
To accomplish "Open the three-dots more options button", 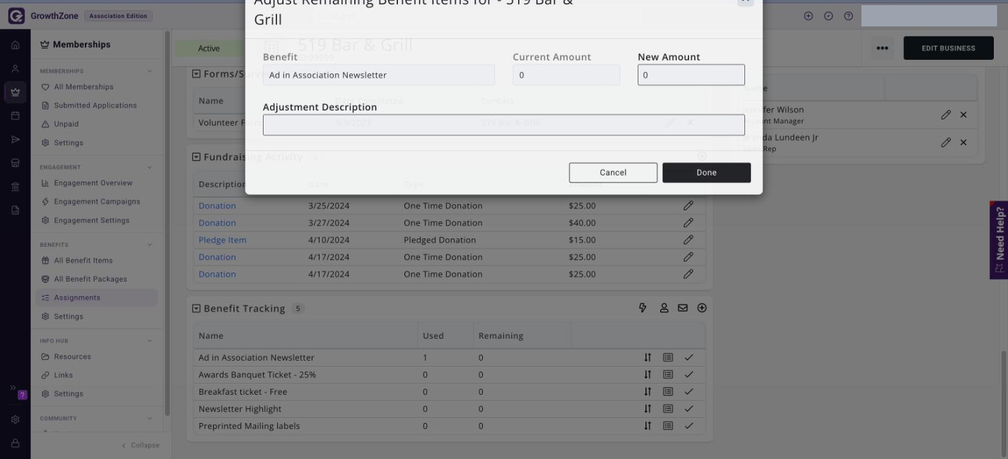I will 882,48.
